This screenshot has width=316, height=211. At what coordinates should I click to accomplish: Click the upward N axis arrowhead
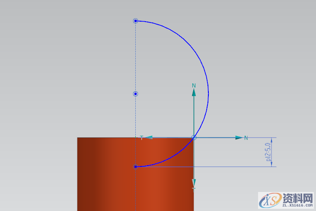coord(194,92)
